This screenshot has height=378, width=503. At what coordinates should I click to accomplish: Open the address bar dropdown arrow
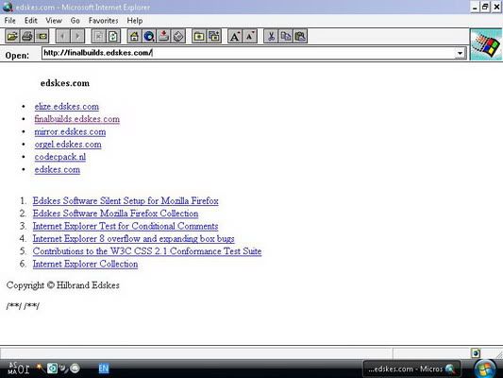point(460,53)
